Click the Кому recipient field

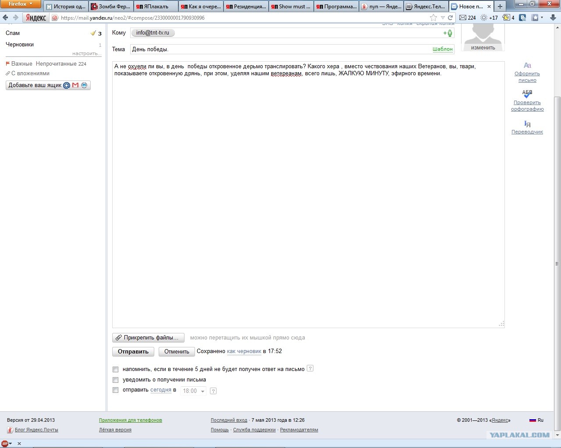pos(292,33)
